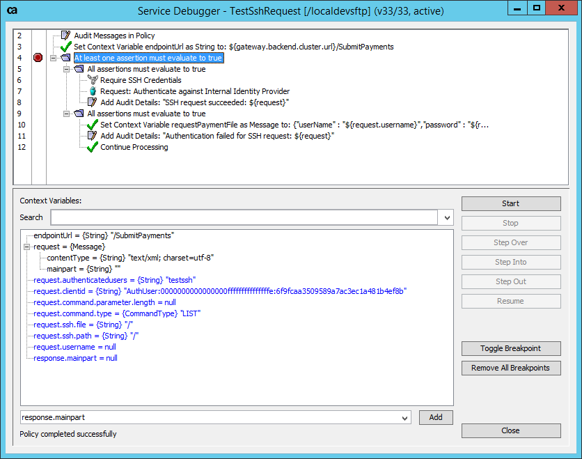Image resolution: width=582 pixels, height=459 pixels.
Task: Collapse the request Message variable node
Action: point(26,247)
